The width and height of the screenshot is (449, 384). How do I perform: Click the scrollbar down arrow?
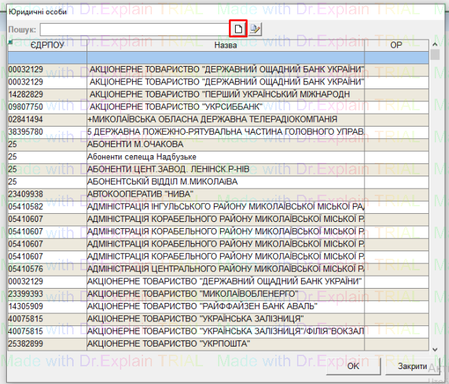pyautogui.click(x=435, y=349)
